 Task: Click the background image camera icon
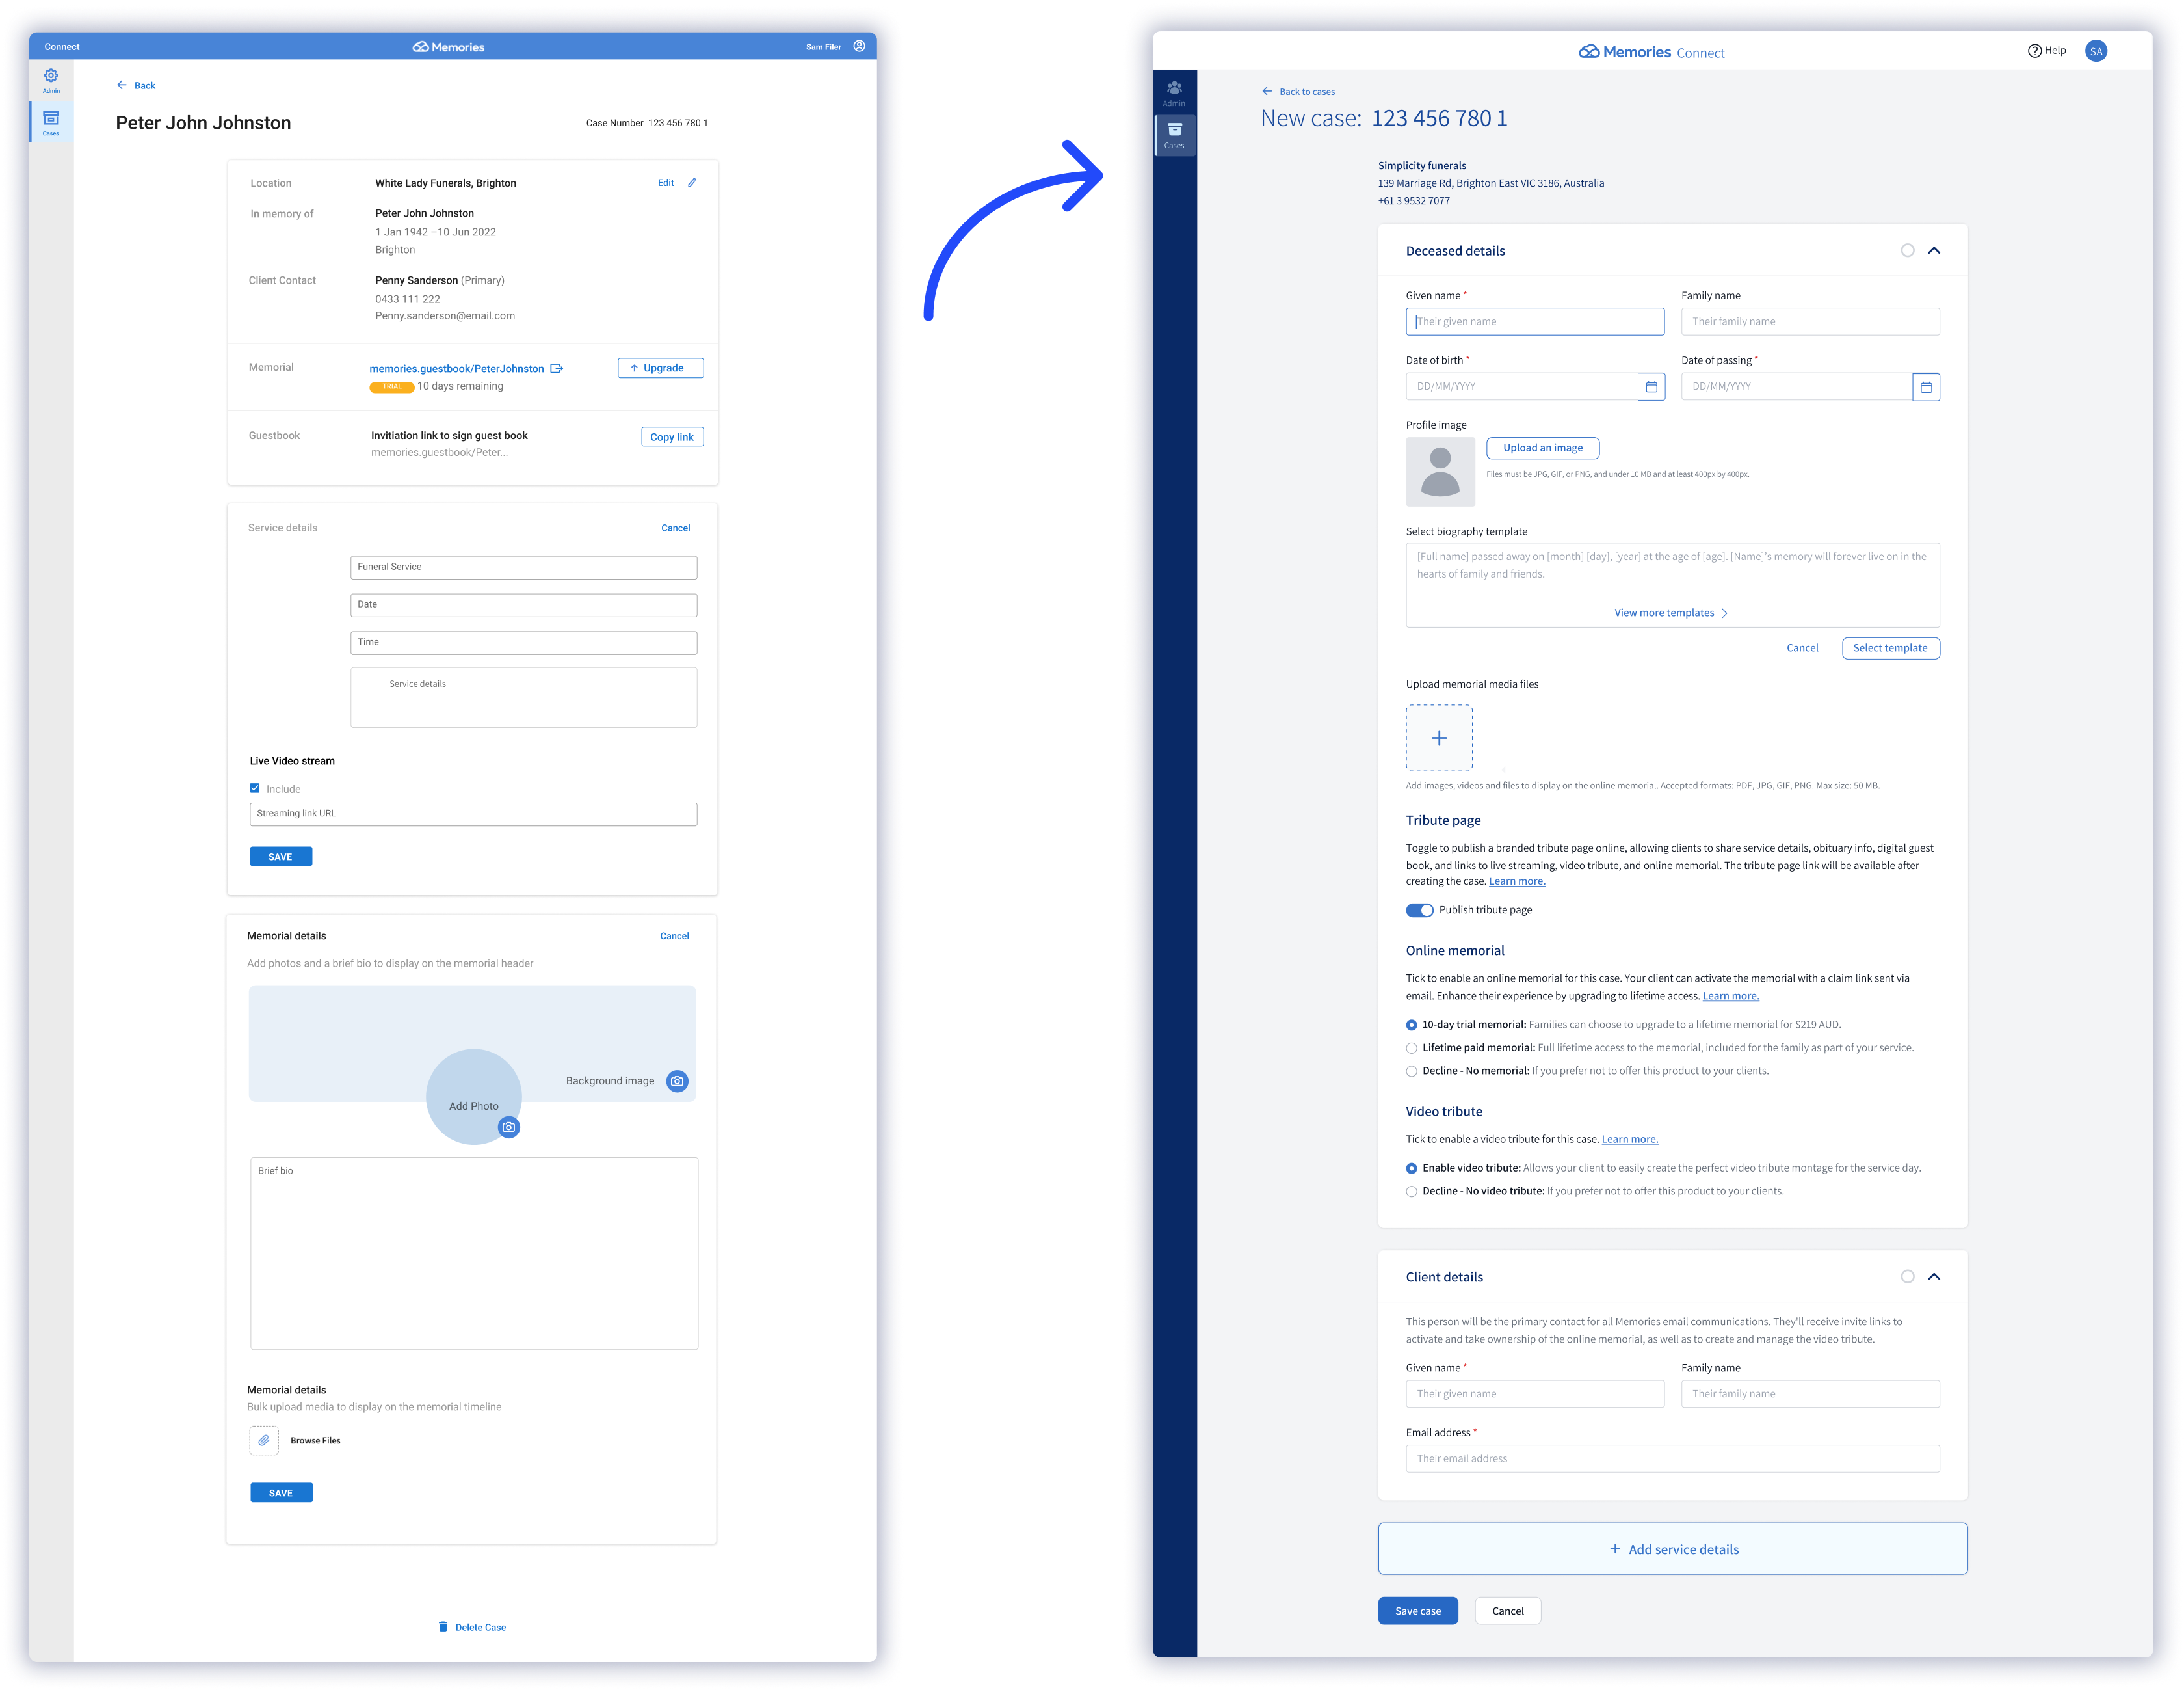pyautogui.click(x=677, y=1080)
